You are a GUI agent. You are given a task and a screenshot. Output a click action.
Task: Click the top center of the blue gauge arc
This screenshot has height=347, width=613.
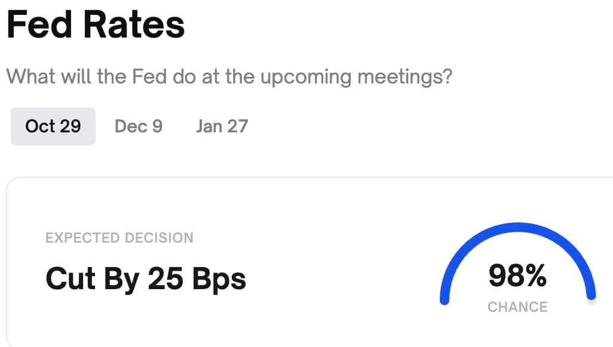click(517, 227)
